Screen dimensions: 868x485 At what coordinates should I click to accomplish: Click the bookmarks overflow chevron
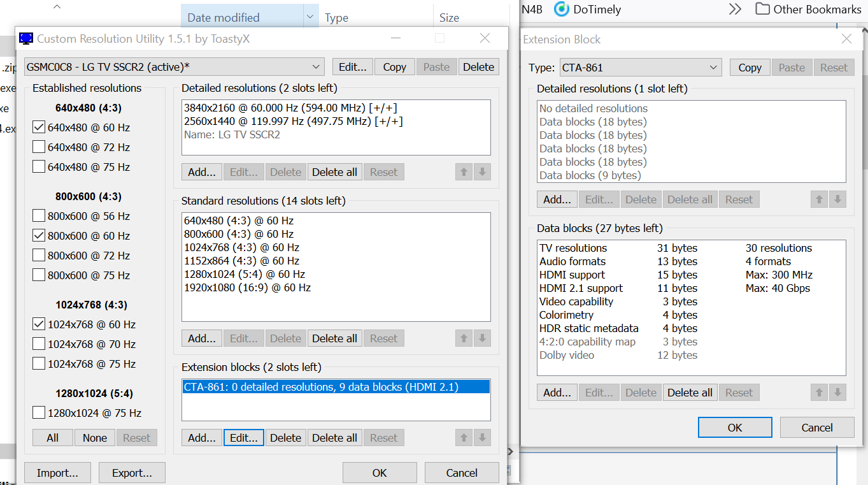735,9
